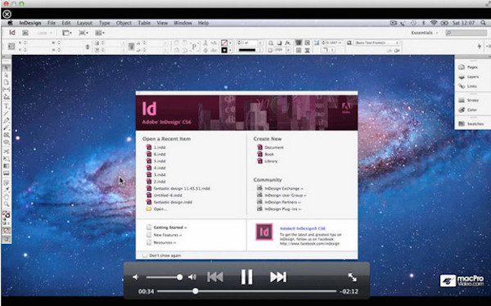Open the Pages panel

tap(468, 67)
